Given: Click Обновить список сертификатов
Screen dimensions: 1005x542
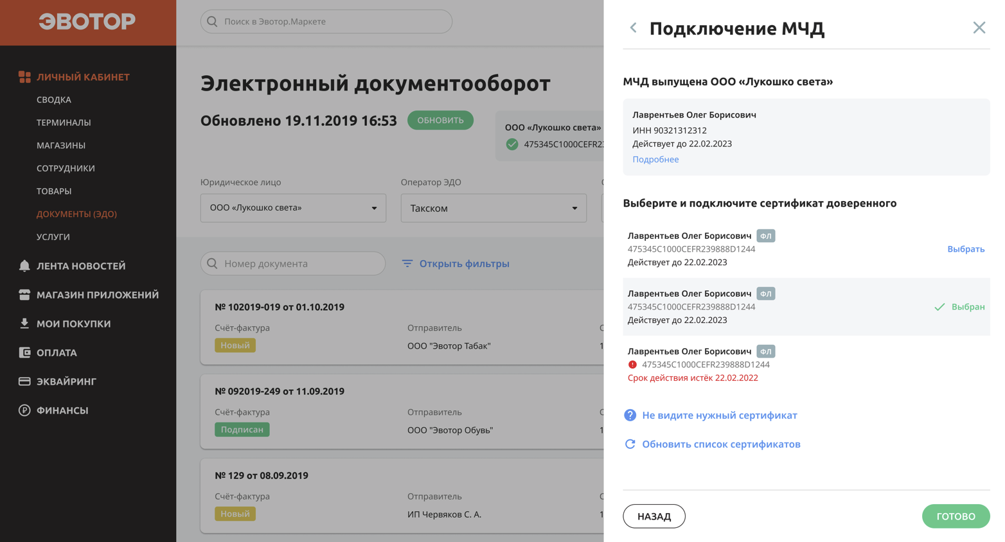Looking at the screenshot, I should click(x=721, y=444).
